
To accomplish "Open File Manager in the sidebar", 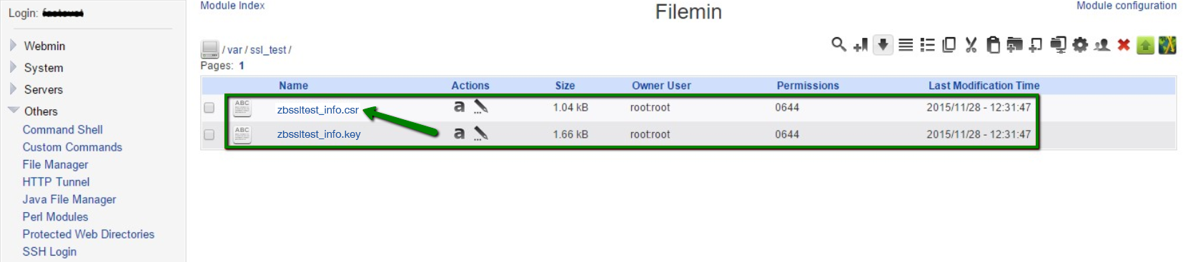I will pos(55,164).
